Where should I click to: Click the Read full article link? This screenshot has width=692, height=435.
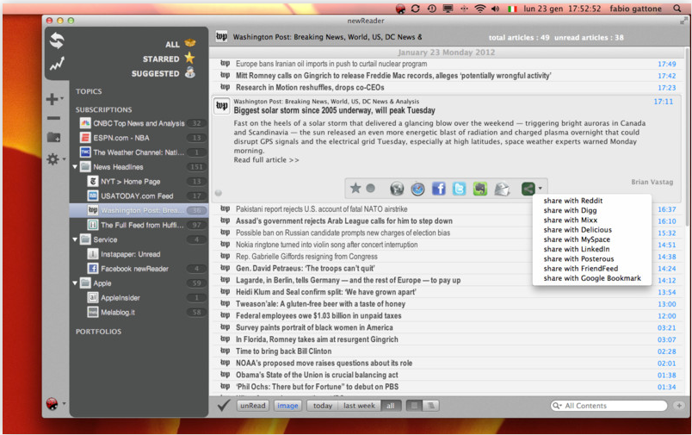266,160
